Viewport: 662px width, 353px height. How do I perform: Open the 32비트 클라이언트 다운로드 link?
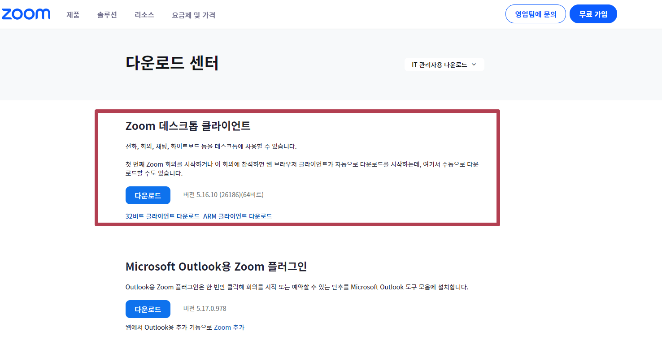pyautogui.click(x=162, y=216)
